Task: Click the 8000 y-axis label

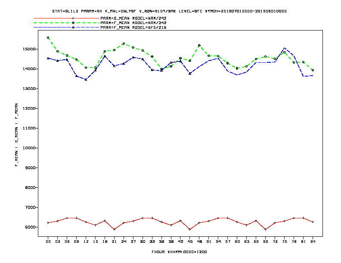Action: pyautogui.click(x=30, y=187)
